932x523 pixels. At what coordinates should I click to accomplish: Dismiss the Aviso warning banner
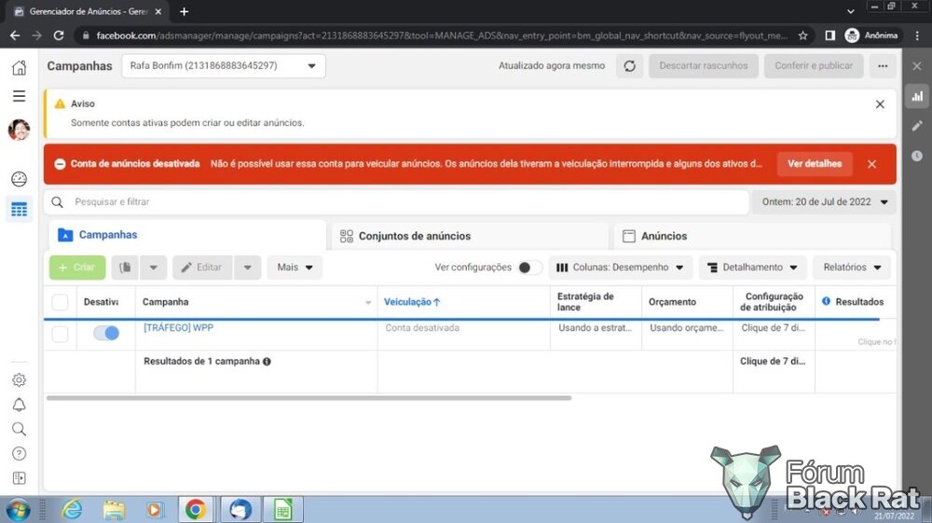pos(881,104)
